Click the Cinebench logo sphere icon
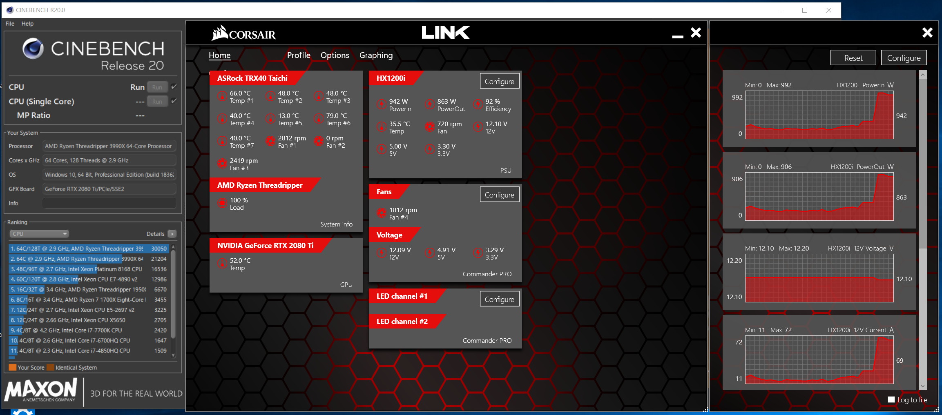The height and width of the screenshot is (415, 942). click(33, 49)
